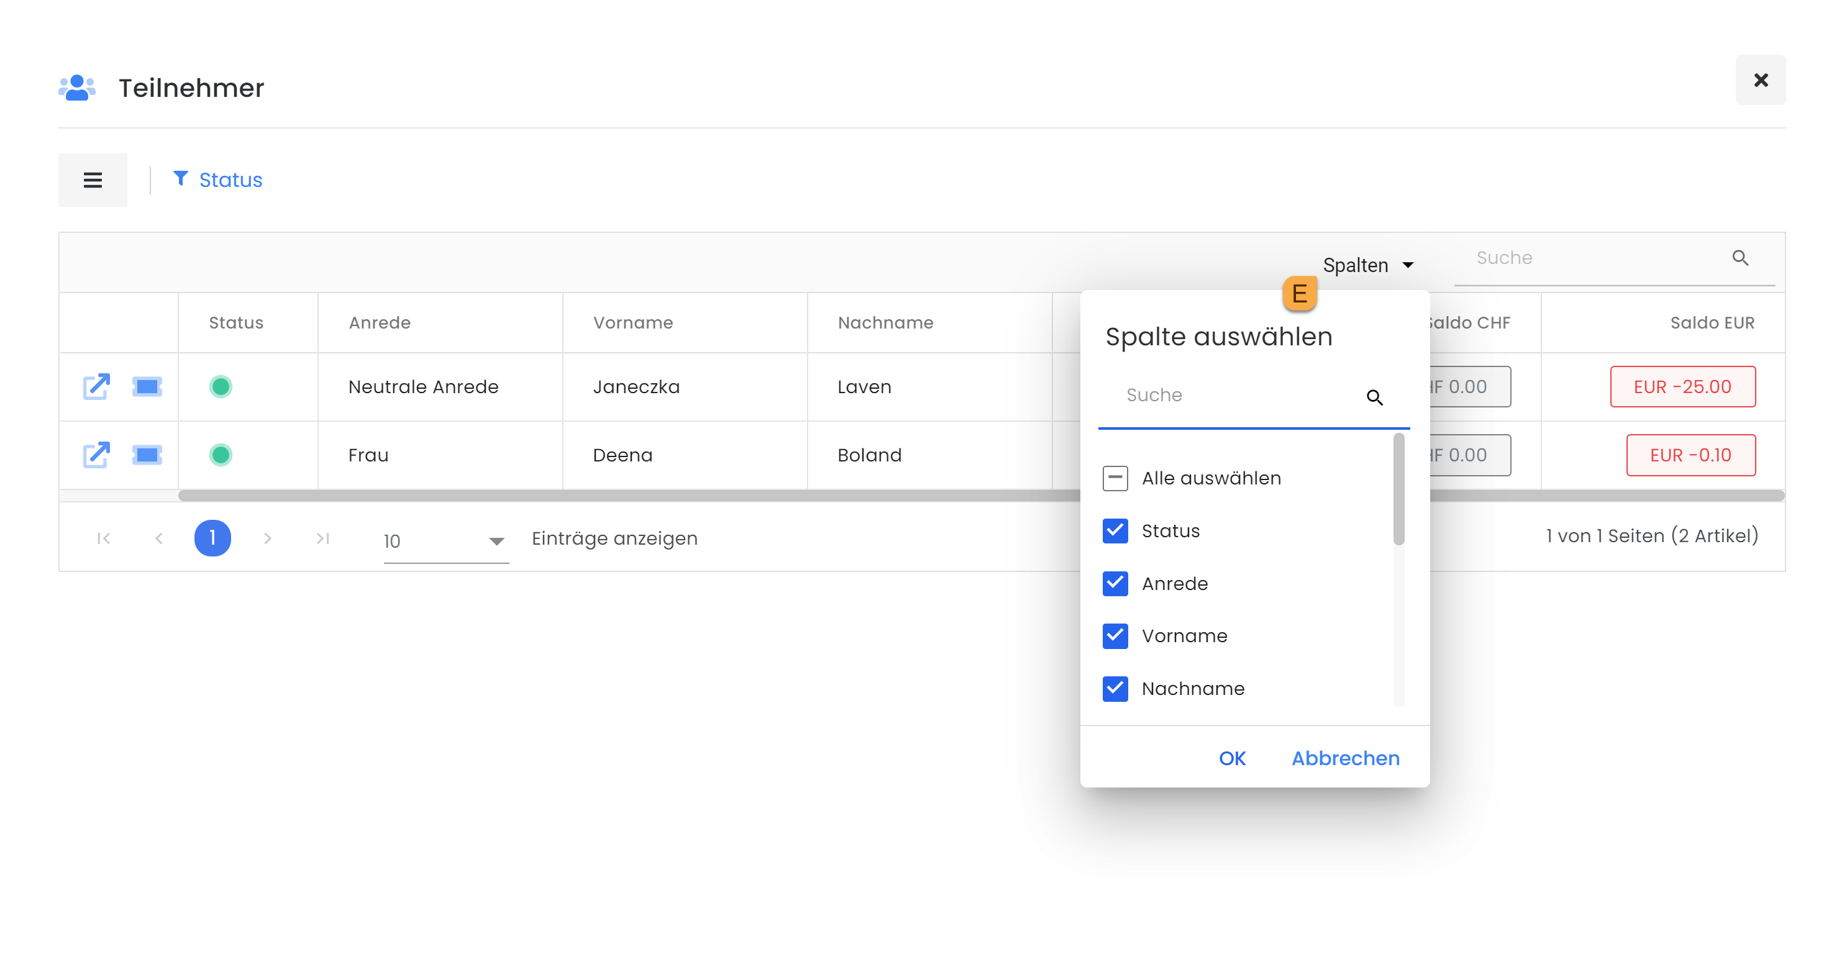Go to last page arrow

323,538
